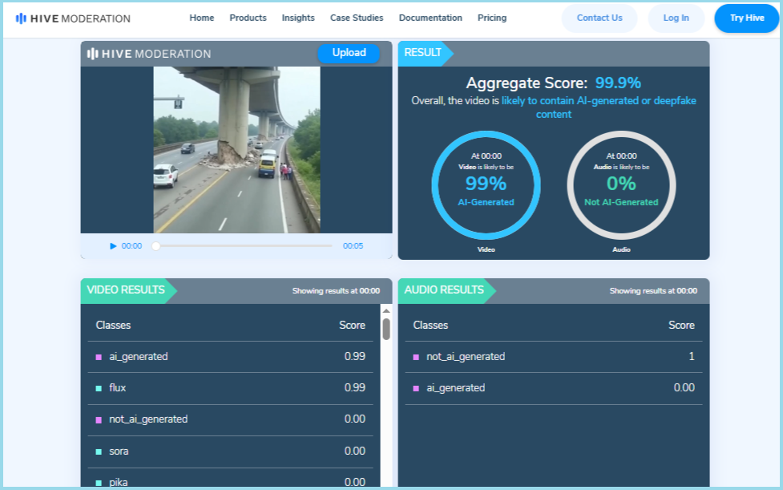Click the pink swatch beside video ai_generated
The width and height of the screenshot is (783, 490).
coord(99,357)
